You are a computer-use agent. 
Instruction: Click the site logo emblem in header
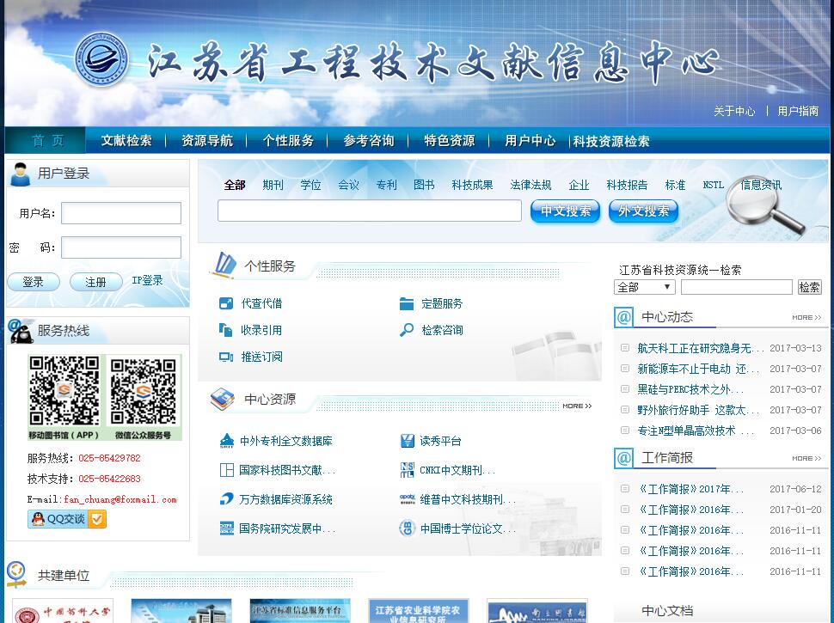[x=101, y=59]
